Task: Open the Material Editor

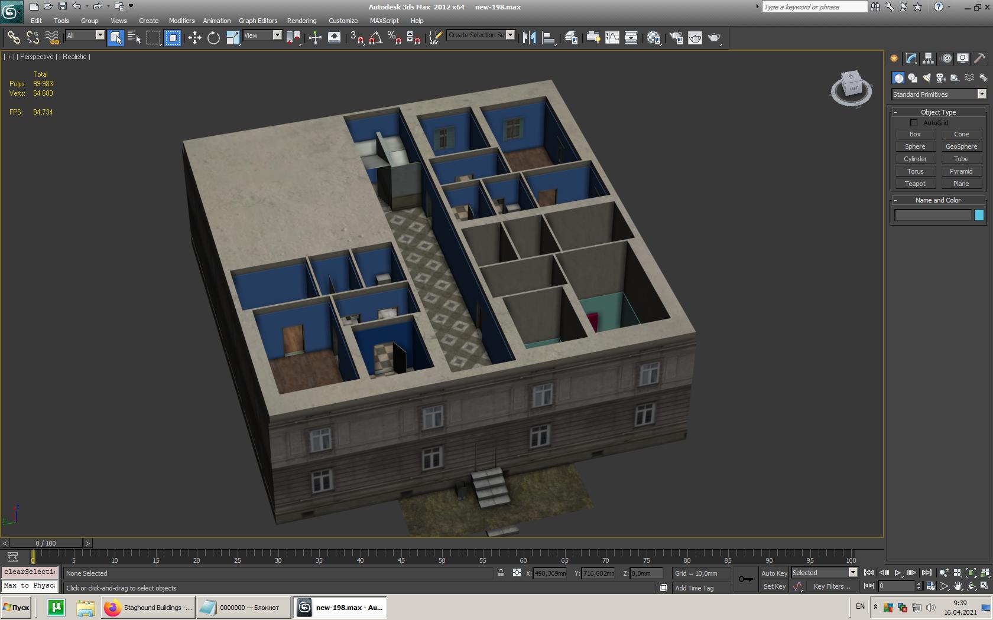Action: (x=654, y=38)
